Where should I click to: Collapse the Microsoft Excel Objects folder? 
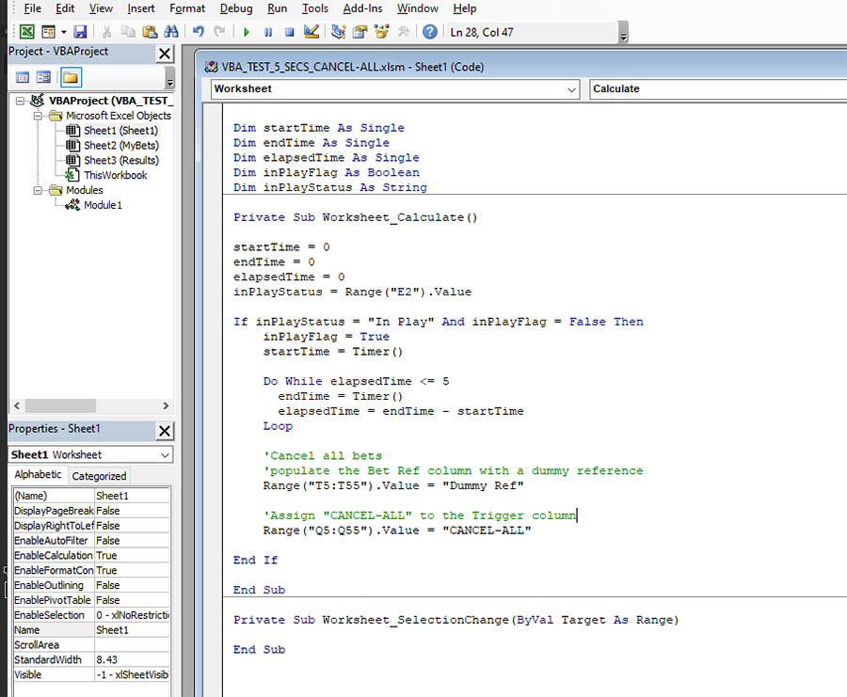(38, 116)
